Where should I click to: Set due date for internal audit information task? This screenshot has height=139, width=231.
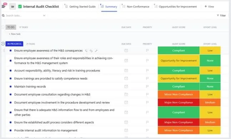126,130
